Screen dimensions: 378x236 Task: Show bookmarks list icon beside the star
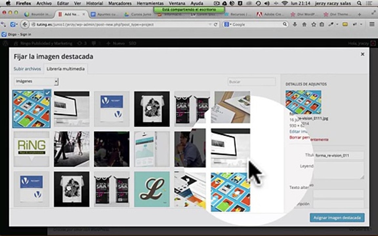click(x=322, y=24)
